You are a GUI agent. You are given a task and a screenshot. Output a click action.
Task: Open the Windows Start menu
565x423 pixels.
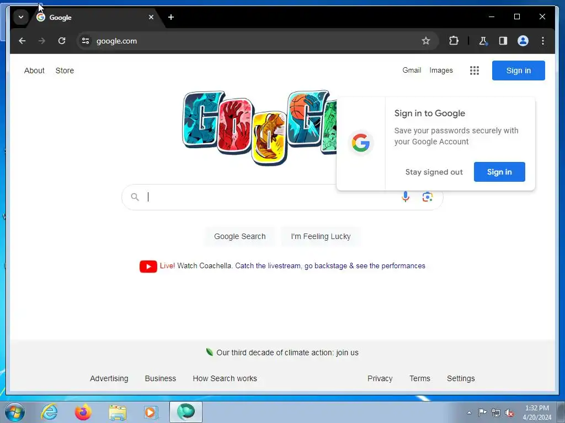[14, 412]
